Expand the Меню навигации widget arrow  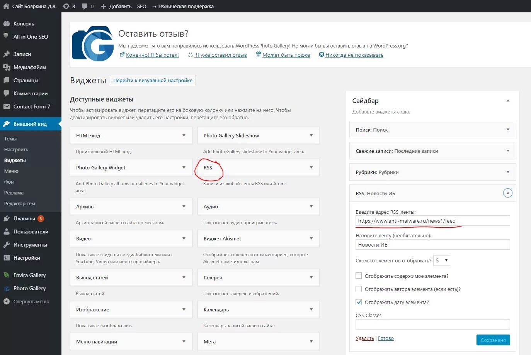[184, 341]
